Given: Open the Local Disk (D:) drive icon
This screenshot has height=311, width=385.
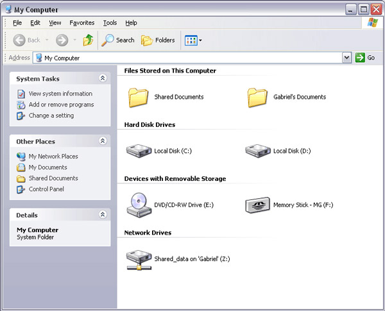Looking at the screenshot, I should click(257, 151).
